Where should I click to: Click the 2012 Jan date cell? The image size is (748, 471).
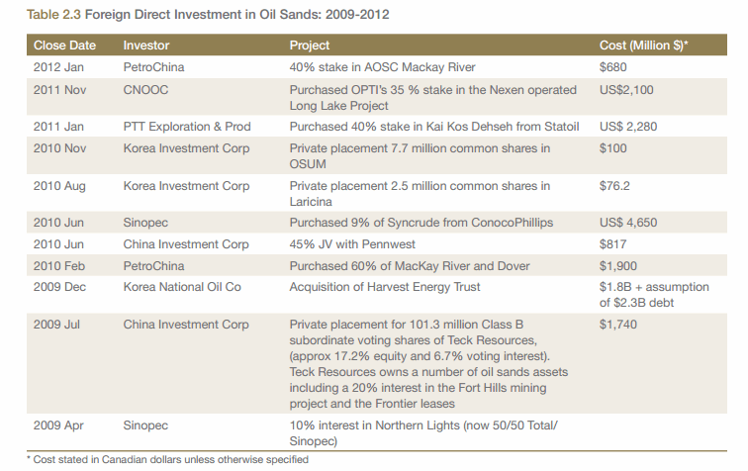(59, 67)
